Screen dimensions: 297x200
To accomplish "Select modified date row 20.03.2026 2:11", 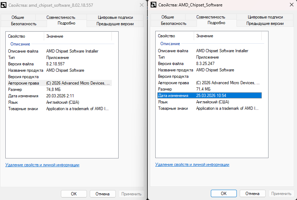I will (x=60, y=96).
